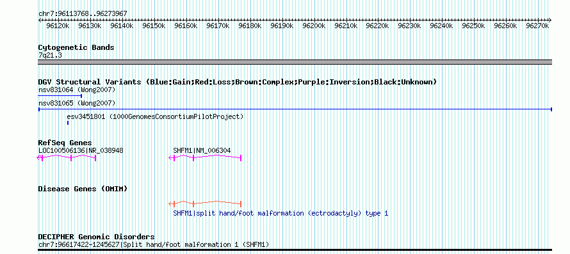This screenshot has height=254, width=570.
Task: Click the small esv3451801 blue marker
Action: 68,123
